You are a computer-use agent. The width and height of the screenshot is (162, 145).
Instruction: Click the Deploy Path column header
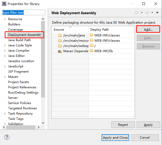coord(112,30)
